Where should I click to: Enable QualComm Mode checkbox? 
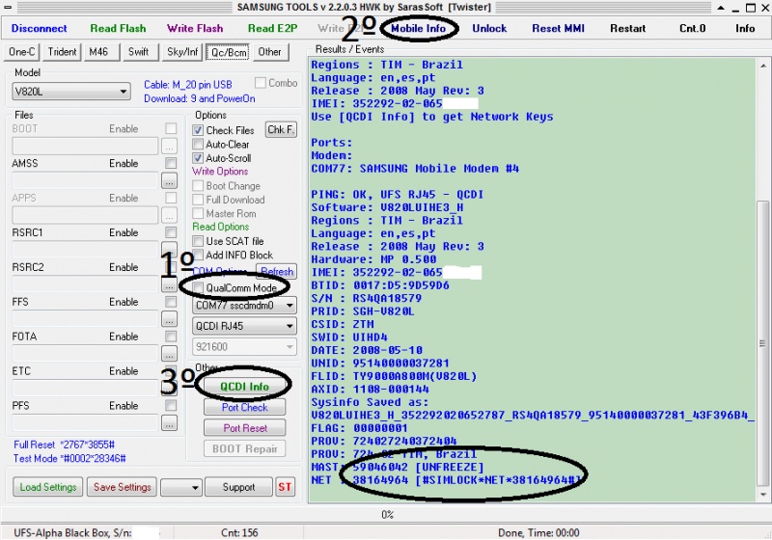(198, 287)
